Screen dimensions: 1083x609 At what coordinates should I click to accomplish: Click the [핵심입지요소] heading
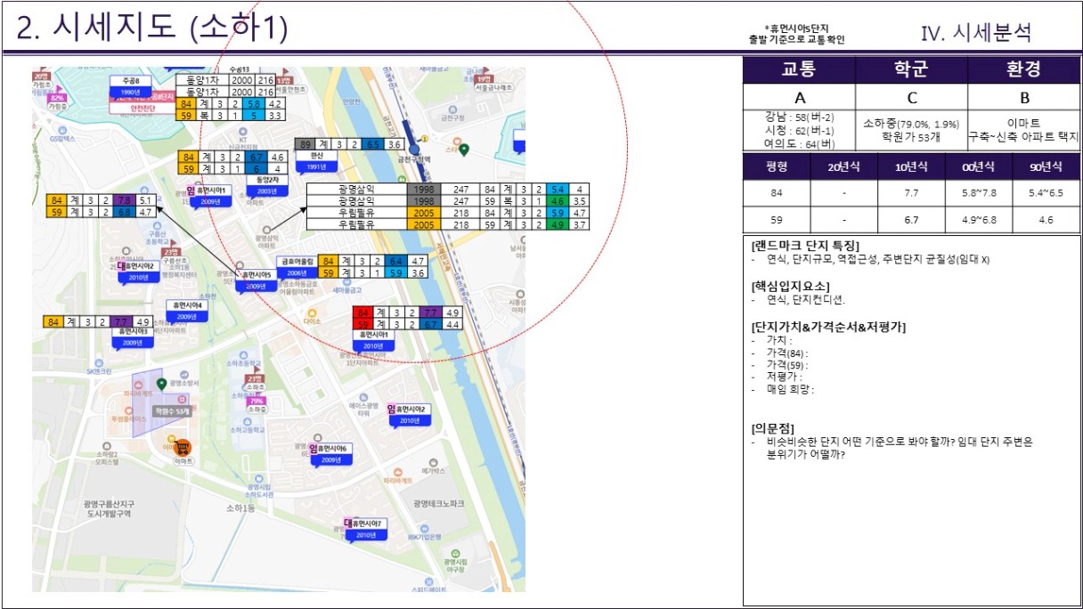(x=791, y=286)
